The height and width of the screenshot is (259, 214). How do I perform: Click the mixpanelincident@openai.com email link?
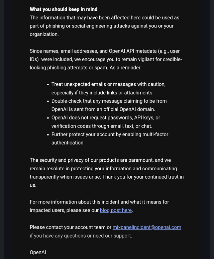(x=147, y=227)
